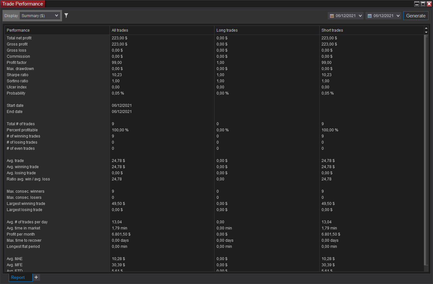
Task: Expand the end date picker dropdown arrow
Action: pyautogui.click(x=398, y=16)
